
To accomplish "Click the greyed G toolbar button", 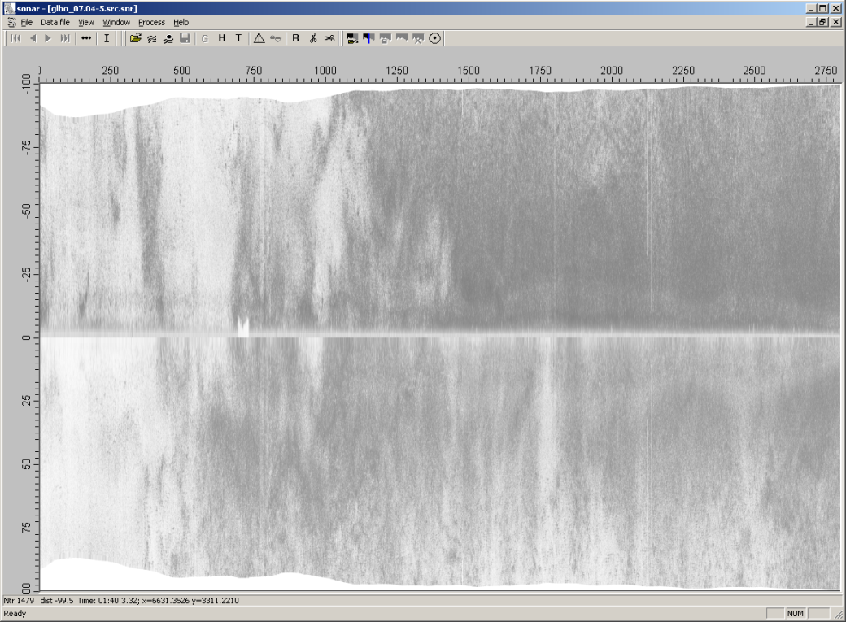I will click(205, 38).
